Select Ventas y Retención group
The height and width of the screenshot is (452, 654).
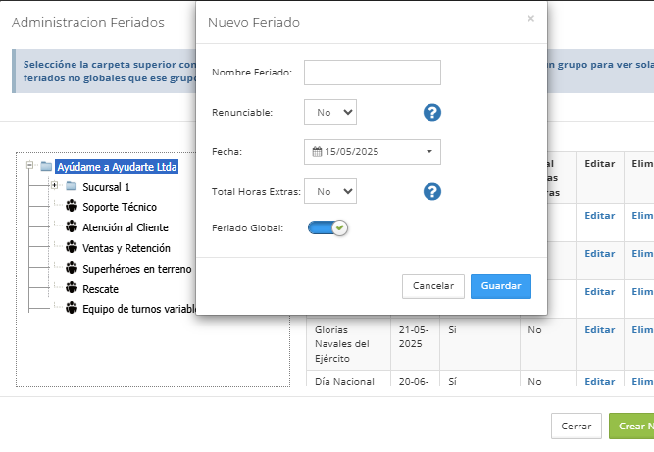(x=126, y=248)
